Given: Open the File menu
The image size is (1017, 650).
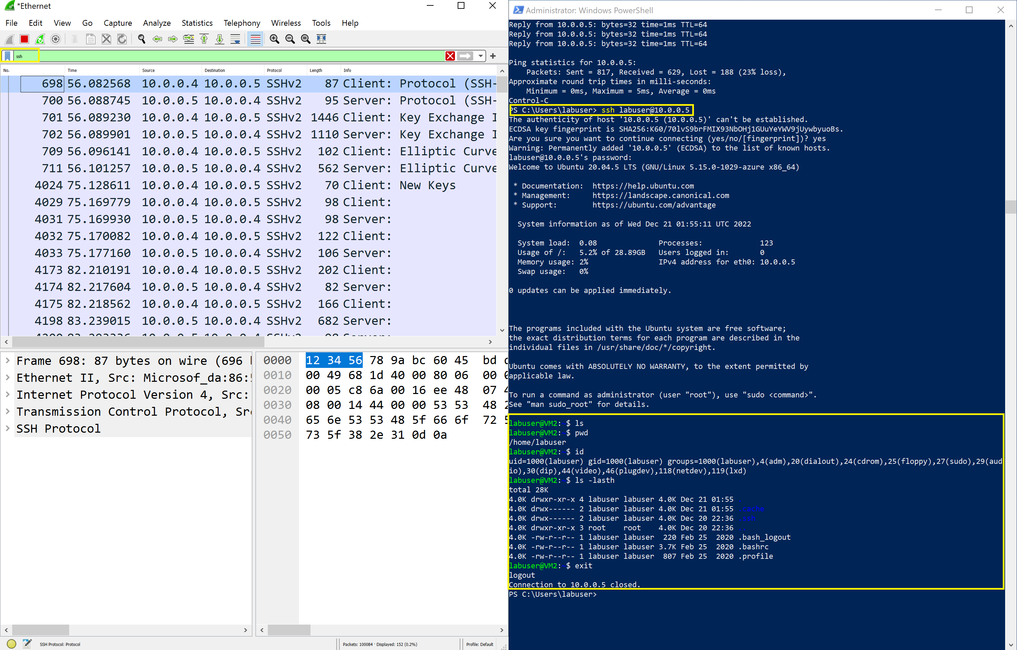Looking at the screenshot, I should [x=12, y=23].
